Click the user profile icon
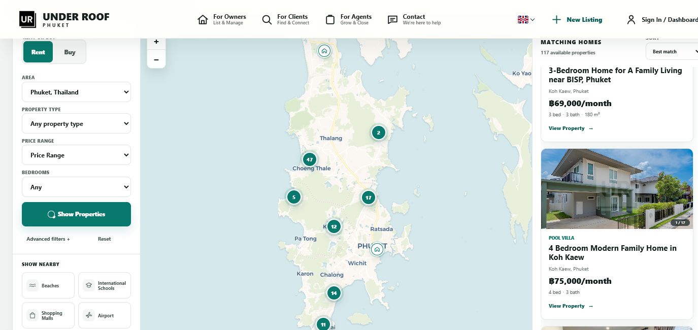Image resolution: width=698 pixels, height=330 pixels. 631,20
